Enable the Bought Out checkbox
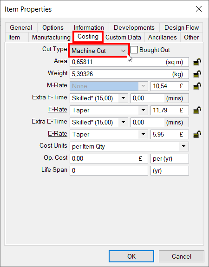Image resolution: width=209 pixels, height=267 pixels. [134, 50]
